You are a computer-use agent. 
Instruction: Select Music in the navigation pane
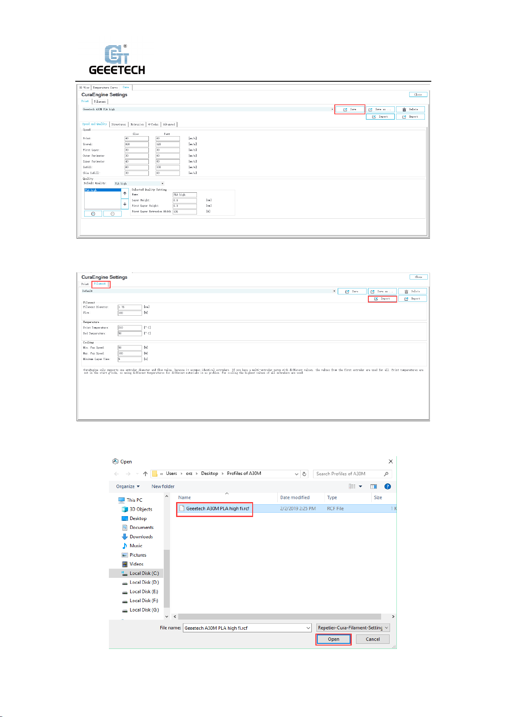(x=136, y=546)
